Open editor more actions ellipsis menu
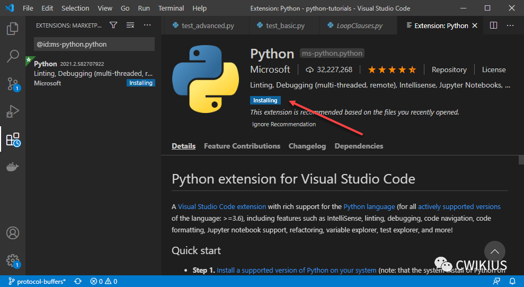Image resolution: width=524 pixels, height=287 pixels. pos(510,25)
